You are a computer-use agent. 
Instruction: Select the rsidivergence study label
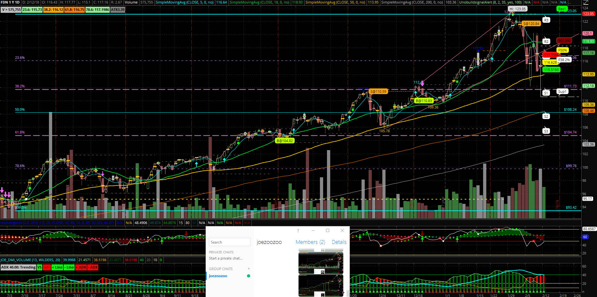pos(57,223)
